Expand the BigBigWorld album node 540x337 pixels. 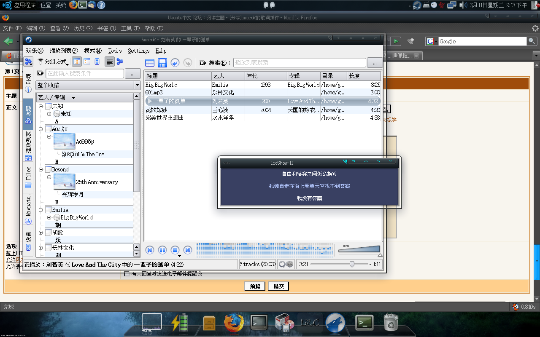(x=49, y=217)
